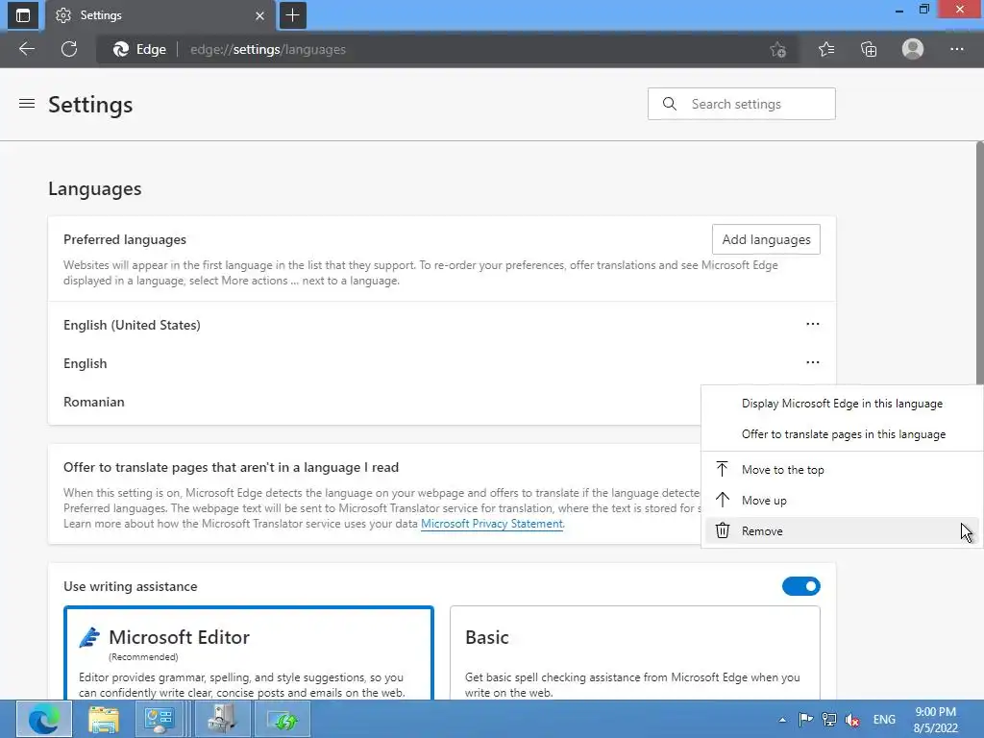Focus the Search settings field
The height and width of the screenshot is (738, 984).
(x=741, y=104)
